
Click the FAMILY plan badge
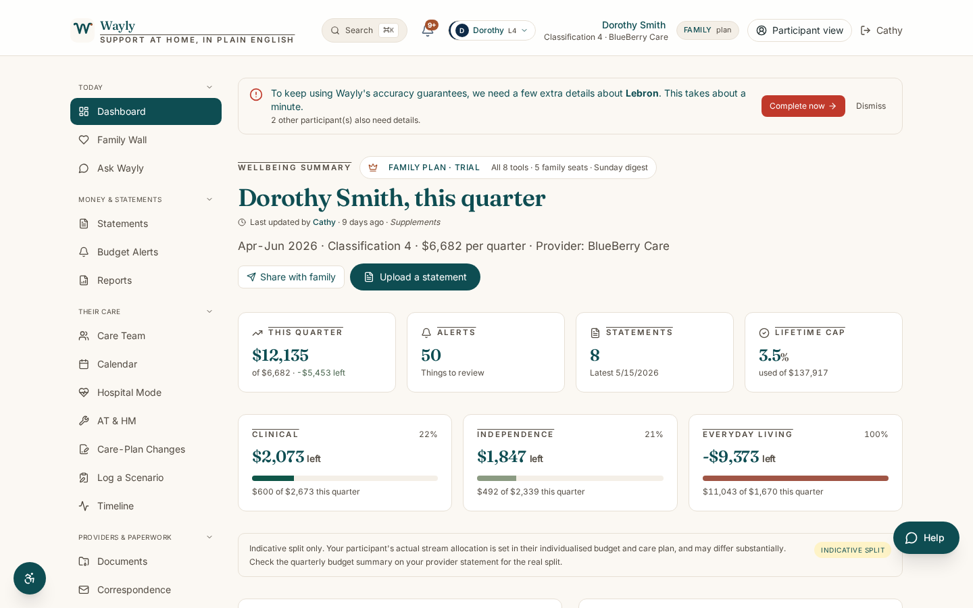coord(707,30)
